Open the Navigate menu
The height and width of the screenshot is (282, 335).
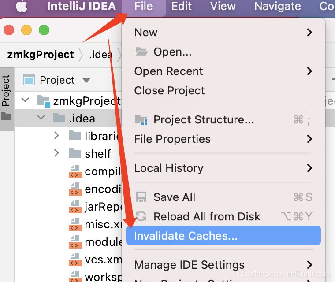278,7
